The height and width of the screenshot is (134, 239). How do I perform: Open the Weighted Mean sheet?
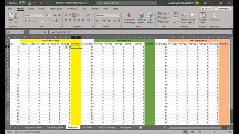click(x=33, y=127)
